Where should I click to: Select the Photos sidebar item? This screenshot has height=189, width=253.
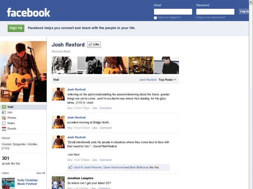23,118
